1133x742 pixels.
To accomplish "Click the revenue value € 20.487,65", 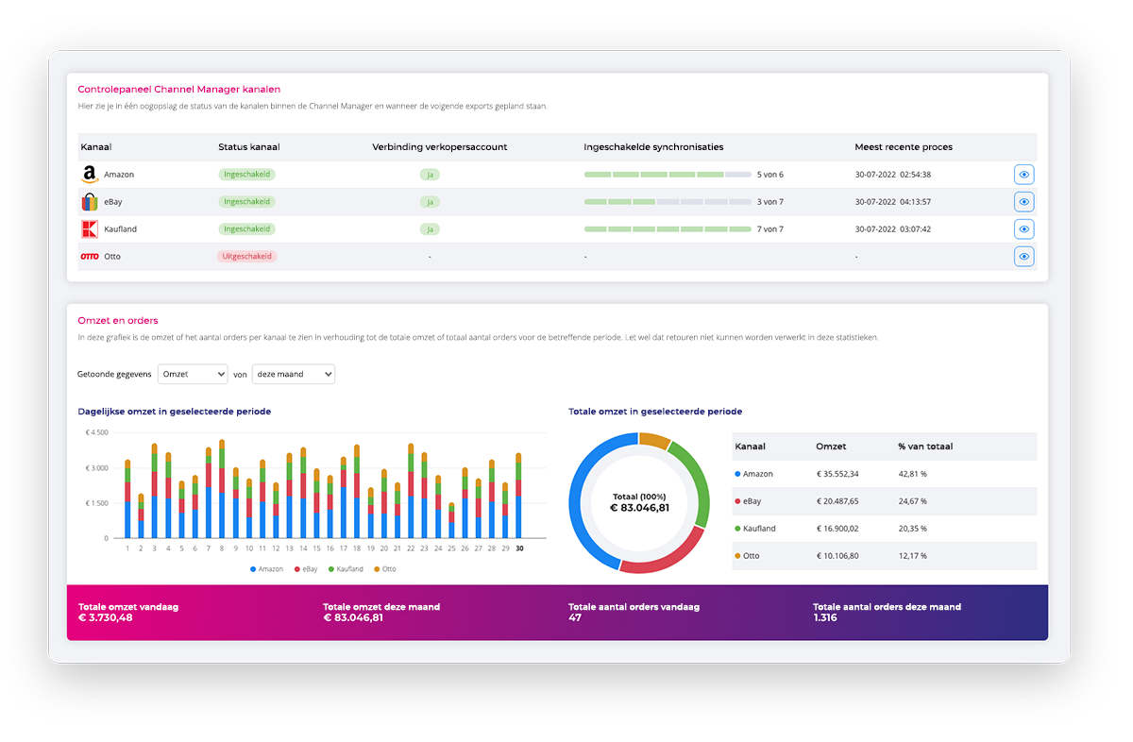I will pyautogui.click(x=837, y=501).
